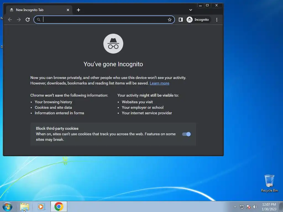Click the "Block third-party cookies" title
The width and height of the screenshot is (283, 212).
click(57, 128)
